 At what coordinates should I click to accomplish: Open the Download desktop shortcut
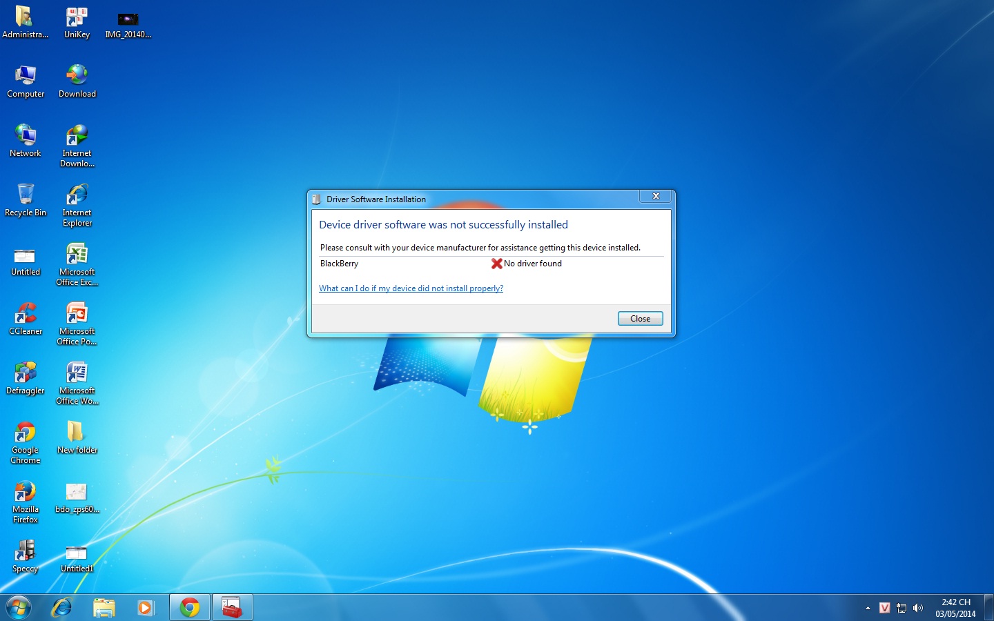(77, 82)
